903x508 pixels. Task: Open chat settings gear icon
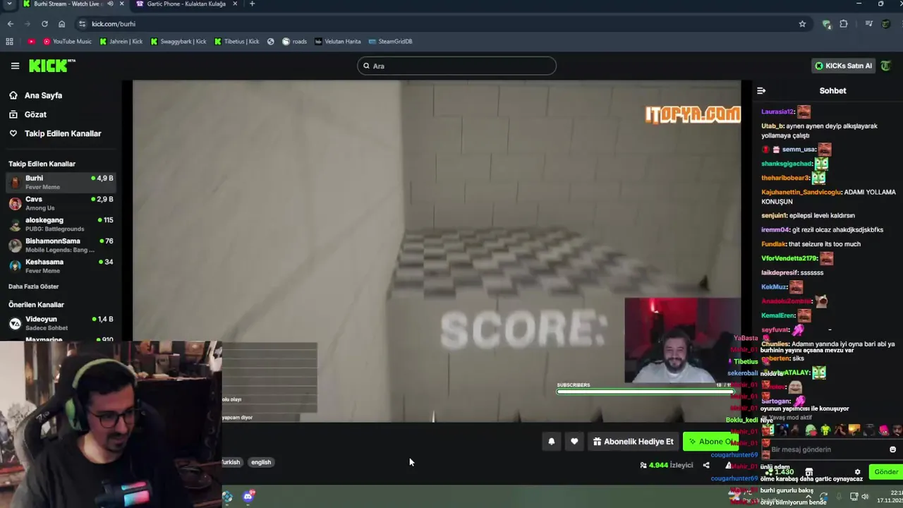coord(858,472)
